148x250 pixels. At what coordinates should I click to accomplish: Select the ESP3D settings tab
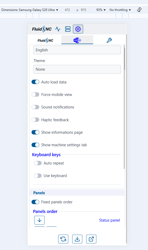[77, 40]
